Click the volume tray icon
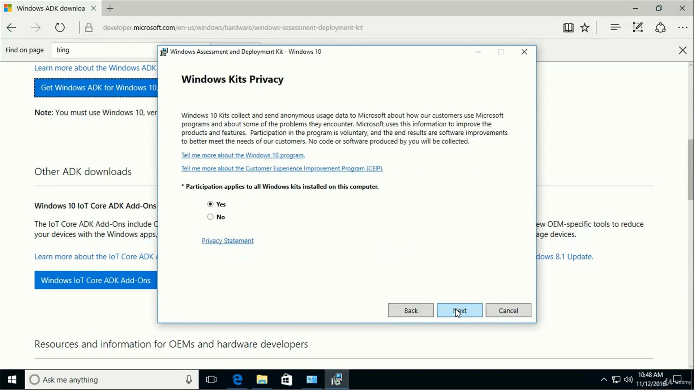The image size is (694, 390). (x=628, y=380)
